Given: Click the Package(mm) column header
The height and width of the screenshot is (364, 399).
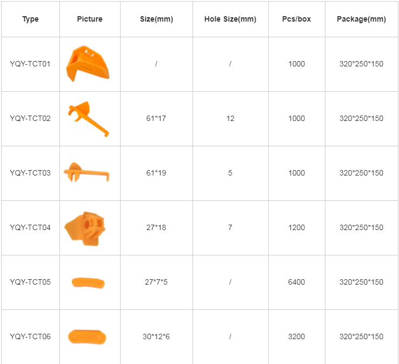Looking at the screenshot, I should pyautogui.click(x=361, y=19).
